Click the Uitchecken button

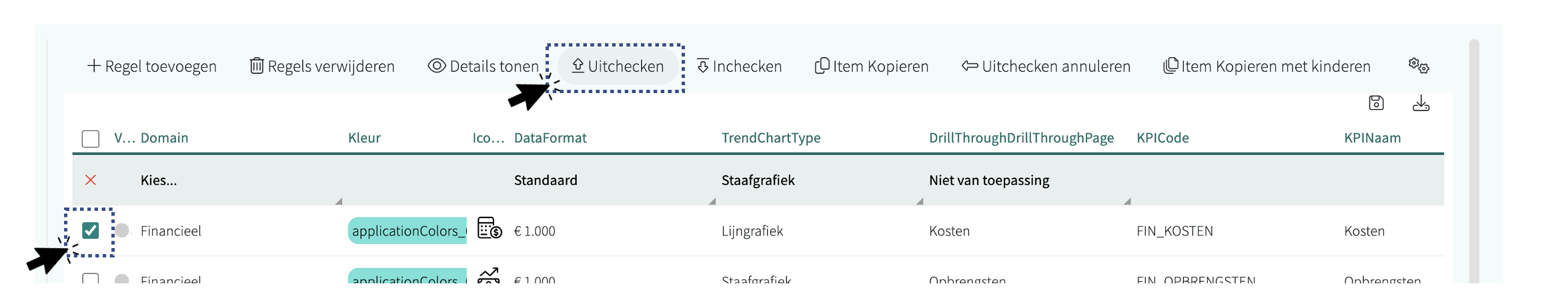(x=618, y=67)
